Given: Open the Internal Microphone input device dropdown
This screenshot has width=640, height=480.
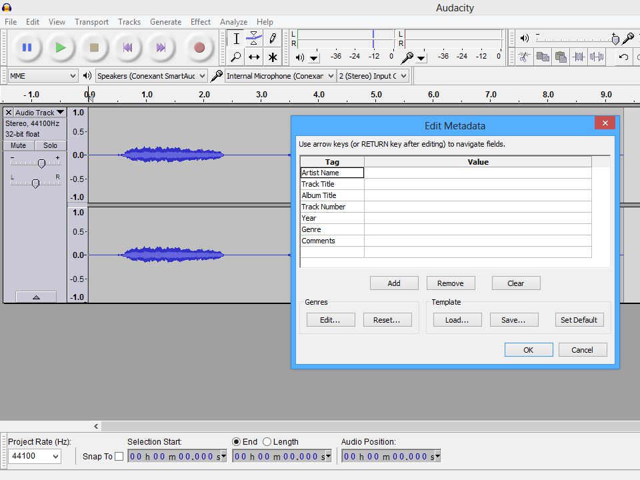Looking at the screenshot, I should [280, 76].
